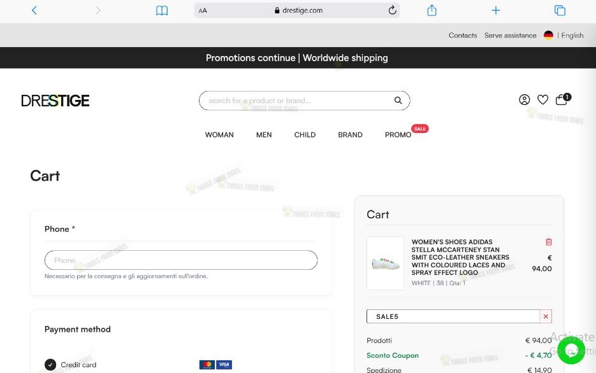This screenshot has width=596, height=373.
Task: Select the German flag language icon
Action: 548,35
